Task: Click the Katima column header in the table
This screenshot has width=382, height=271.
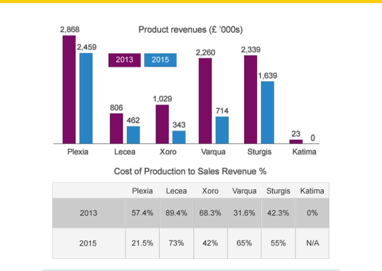Action: [312, 191]
